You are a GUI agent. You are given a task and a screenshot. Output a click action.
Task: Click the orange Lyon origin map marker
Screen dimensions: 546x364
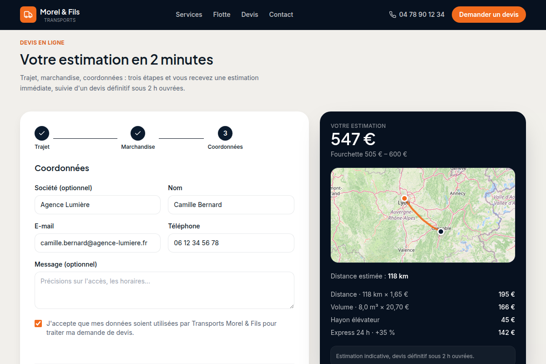404,198
